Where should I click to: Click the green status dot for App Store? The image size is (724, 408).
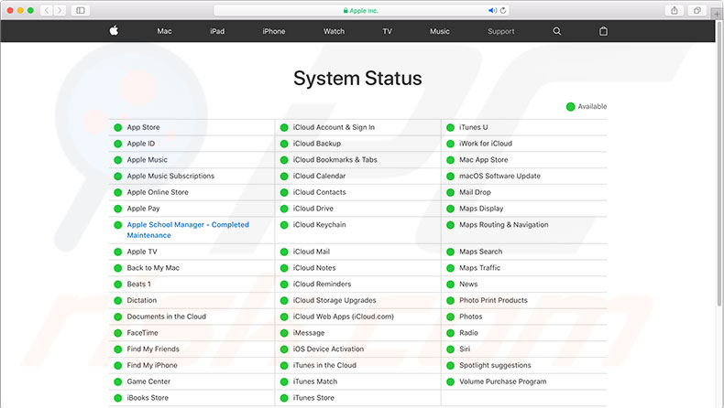117,128
